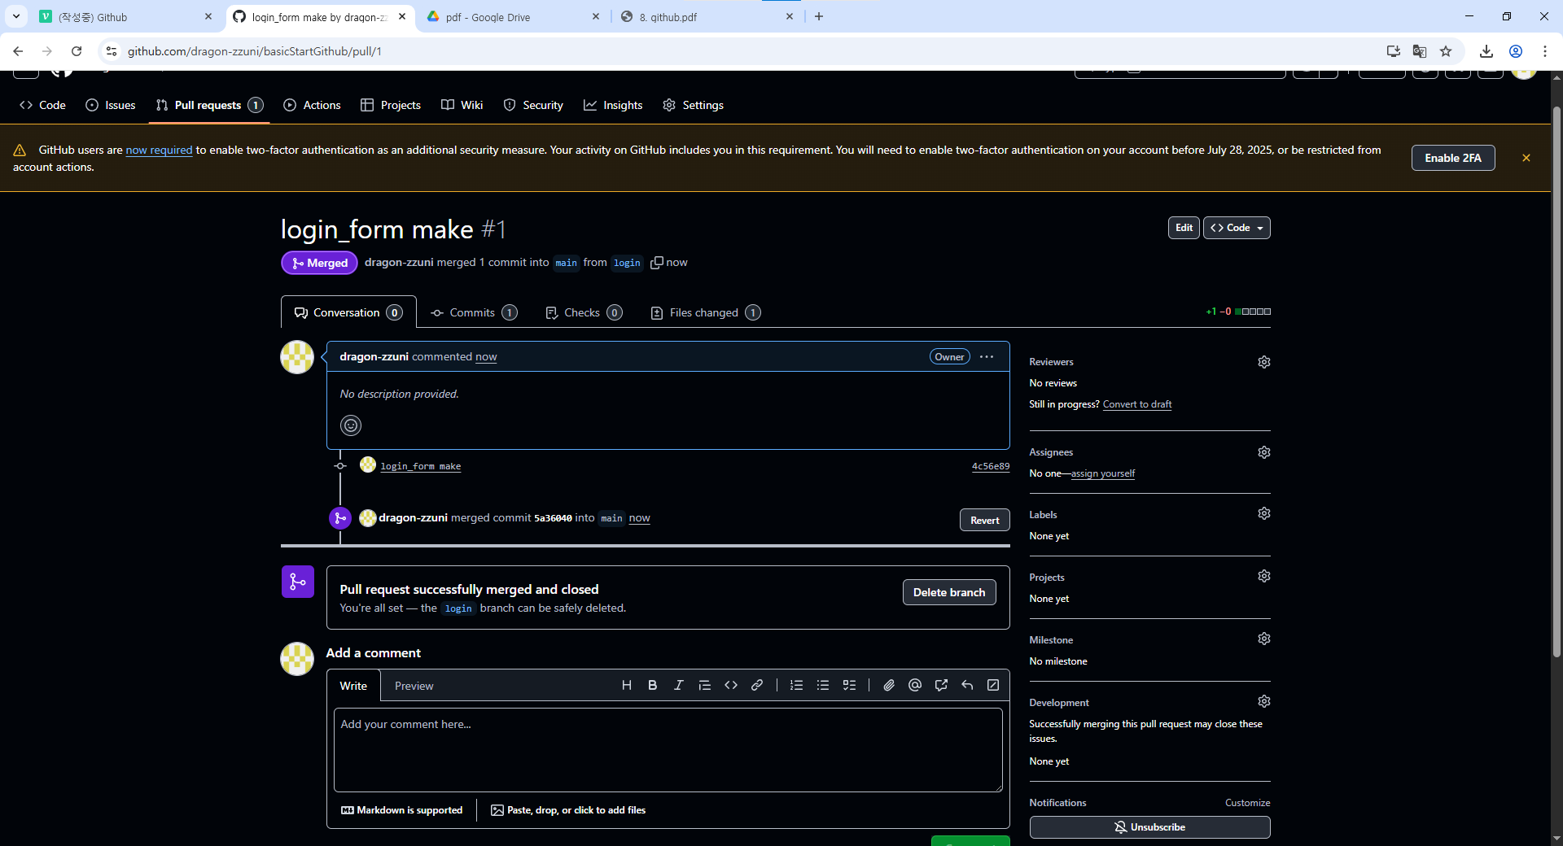Image resolution: width=1563 pixels, height=846 pixels.
Task: Open the login_form make commit link
Action: coord(421,466)
